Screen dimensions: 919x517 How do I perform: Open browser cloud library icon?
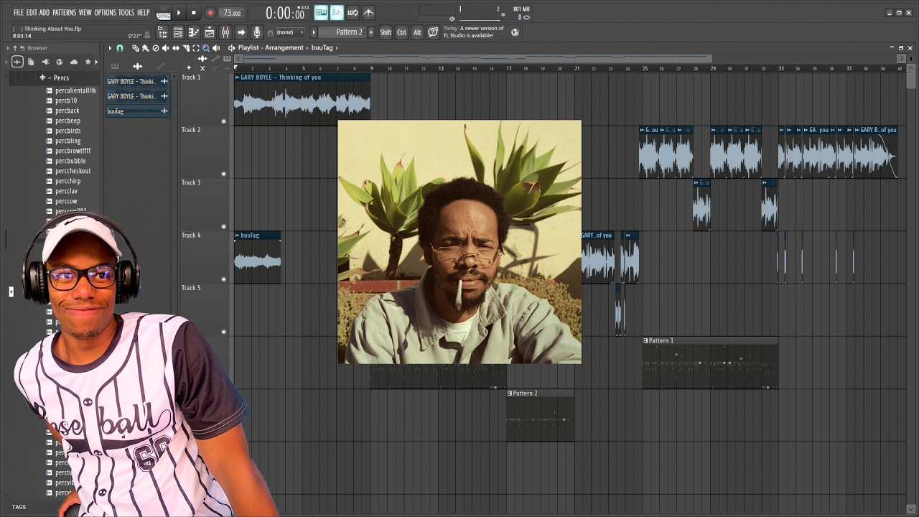point(74,62)
